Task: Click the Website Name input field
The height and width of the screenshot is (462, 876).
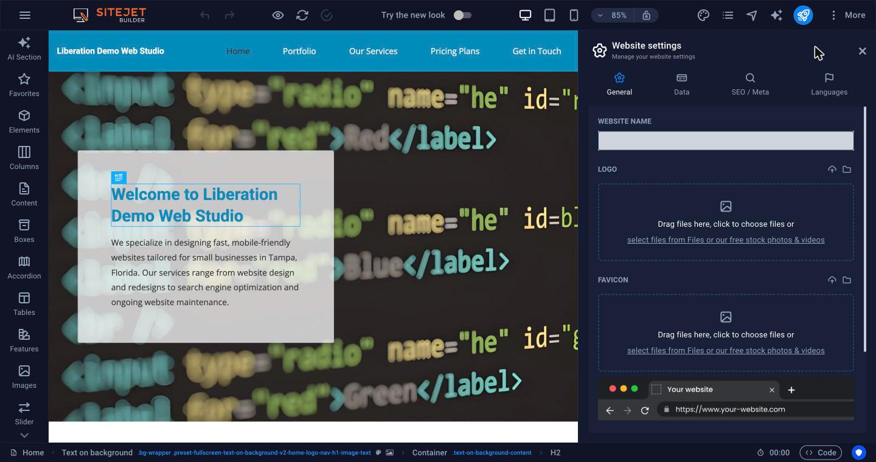Action: [x=726, y=140]
